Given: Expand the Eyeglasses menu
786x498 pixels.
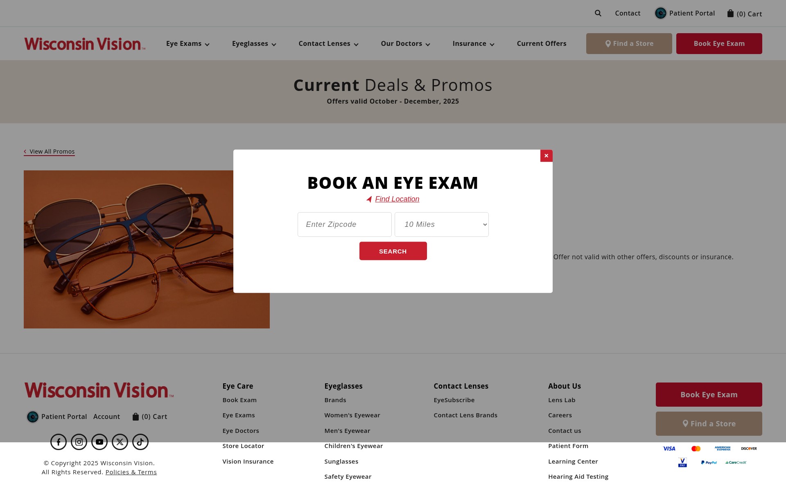Looking at the screenshot, I should point(254,44).
